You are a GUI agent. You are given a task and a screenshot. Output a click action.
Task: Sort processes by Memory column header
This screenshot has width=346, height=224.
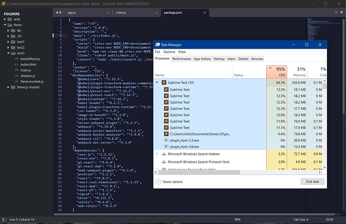click(x=297, y=72)
